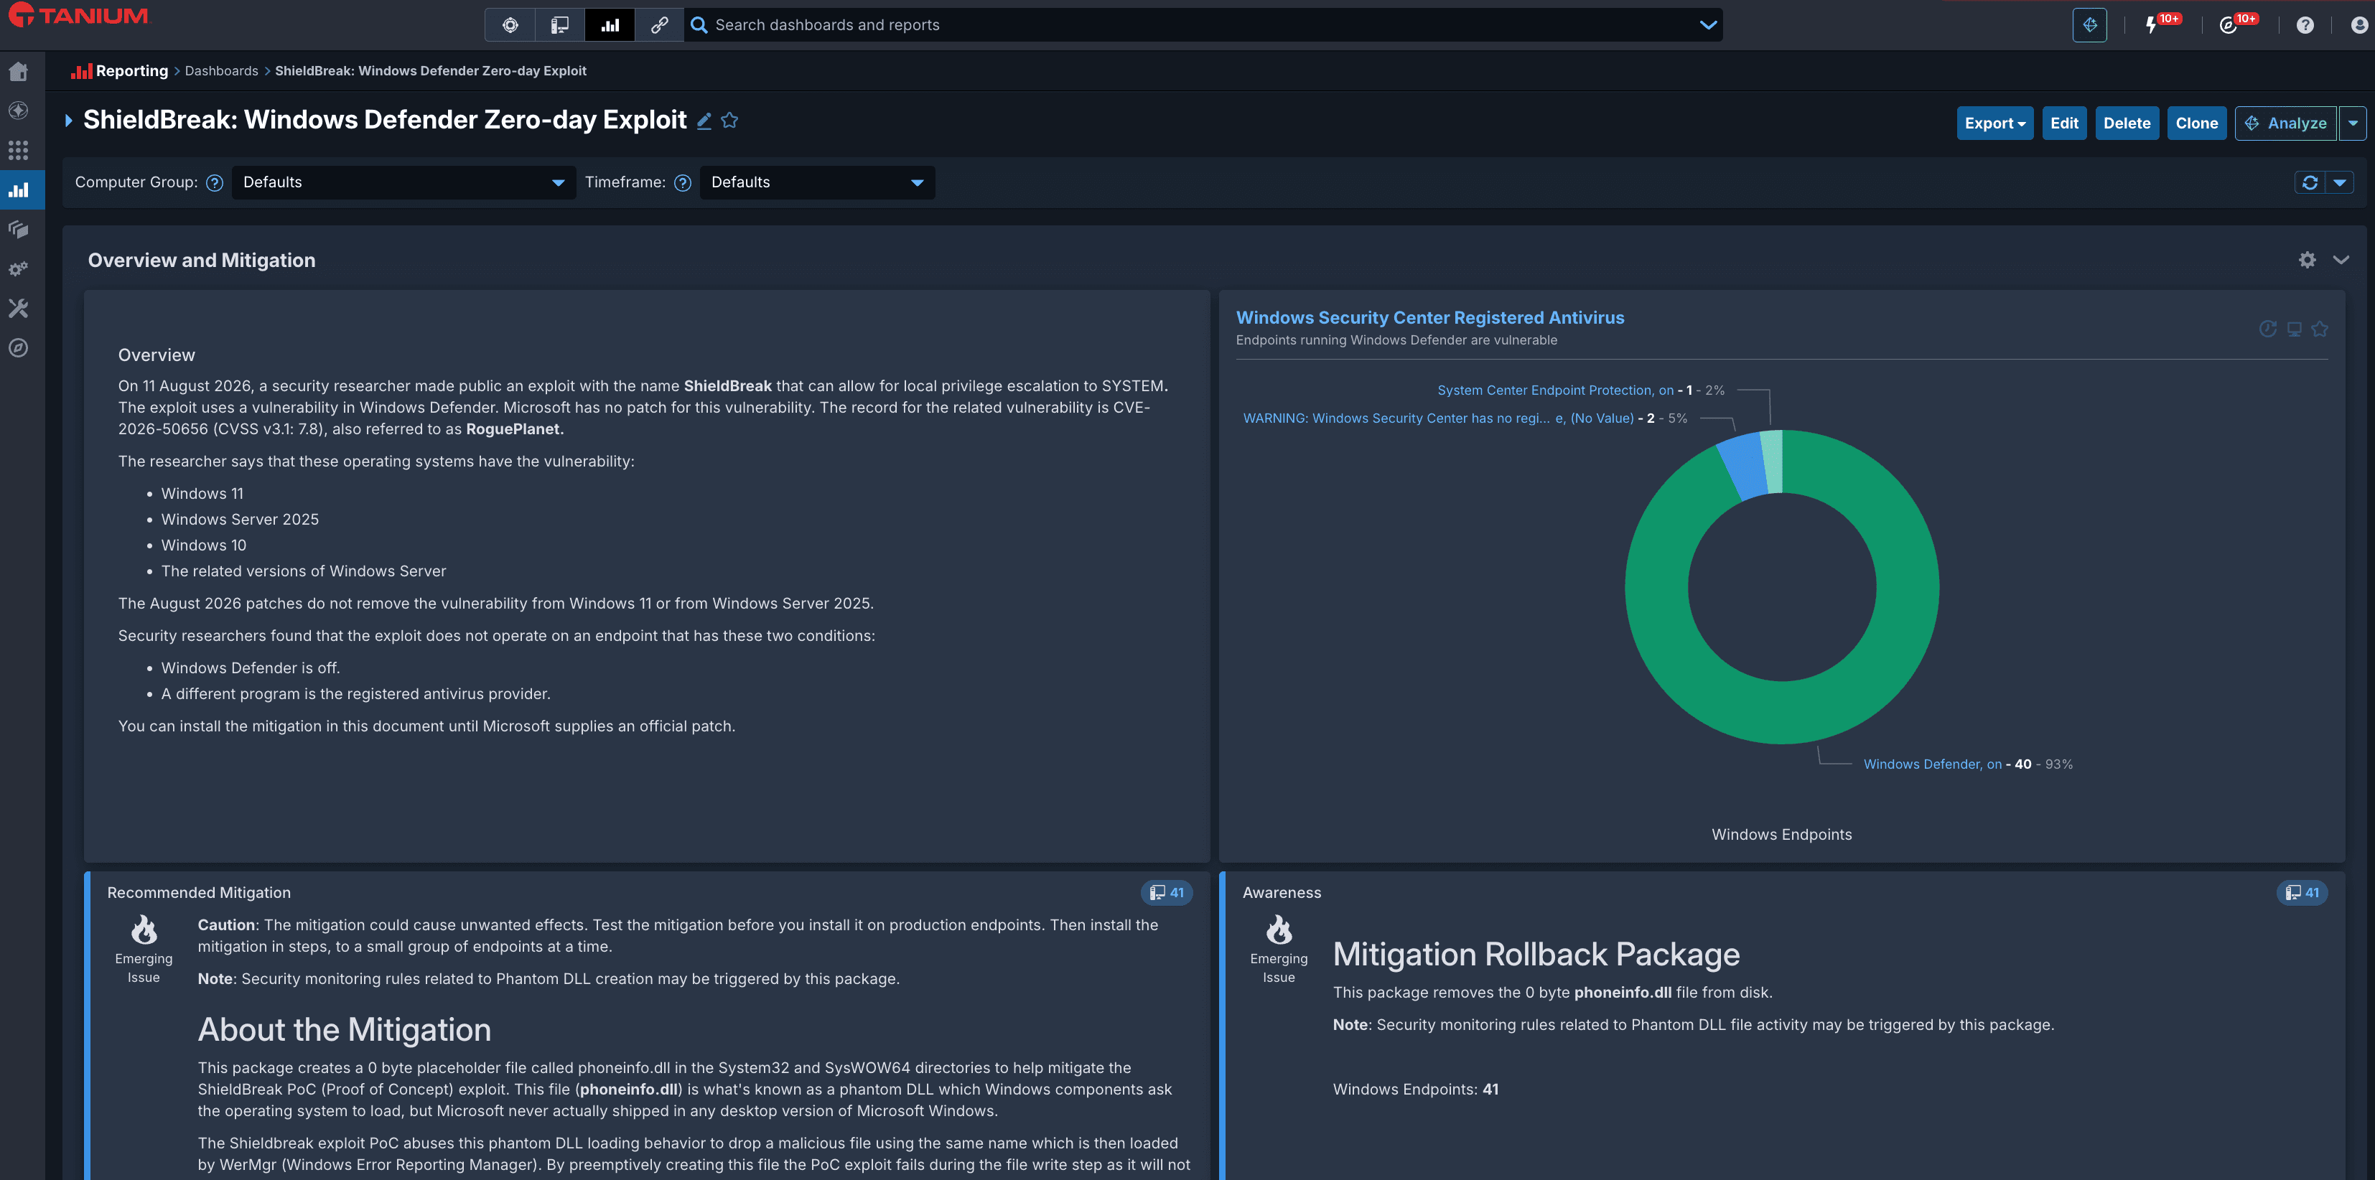Switch search scope to the link icon

[x=659, y=25]
